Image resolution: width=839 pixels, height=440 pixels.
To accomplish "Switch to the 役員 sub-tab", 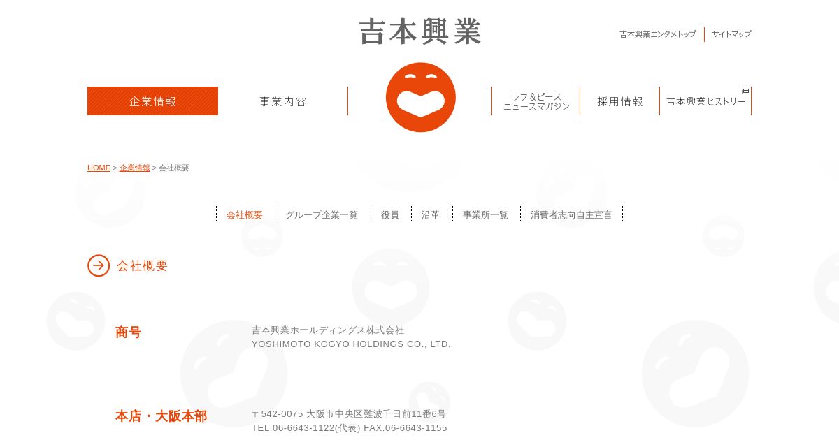I will (x=390, y=215).
